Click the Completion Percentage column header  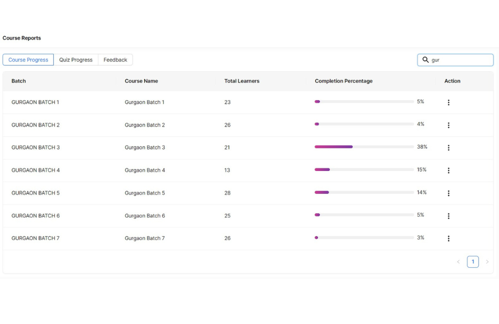tap(344, 81)
